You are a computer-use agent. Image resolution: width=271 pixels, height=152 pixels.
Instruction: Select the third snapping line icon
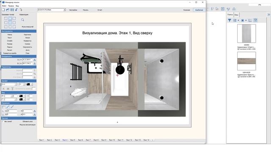(x=12, y=107)
